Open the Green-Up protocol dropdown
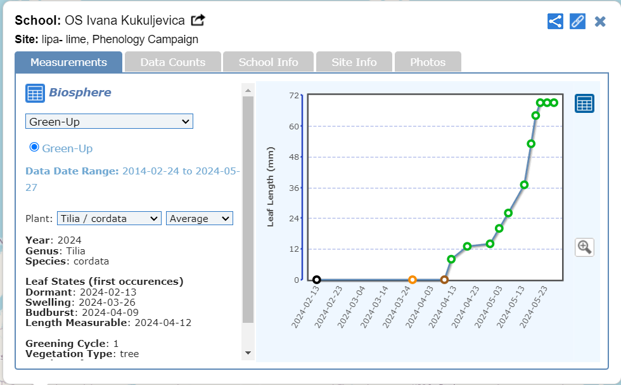This screenshot has width=621, height=385. [109, 122]
